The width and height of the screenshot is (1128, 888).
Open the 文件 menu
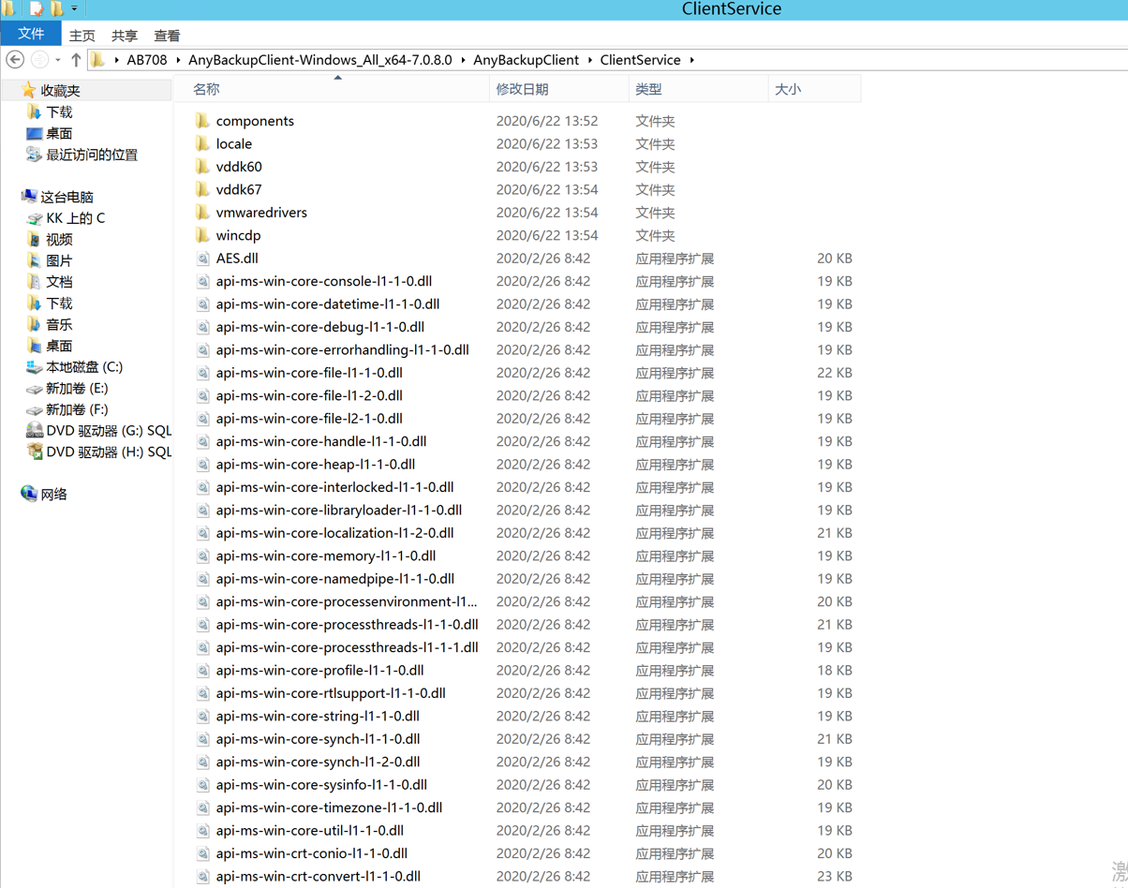pyautogui.click(x=31, y=35)
